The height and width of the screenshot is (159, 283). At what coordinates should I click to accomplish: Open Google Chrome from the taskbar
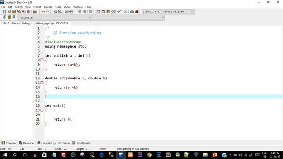coord(149,155)
